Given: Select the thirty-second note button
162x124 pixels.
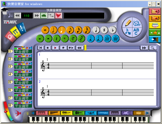Looking at the screenshot, I should [86, 30].
